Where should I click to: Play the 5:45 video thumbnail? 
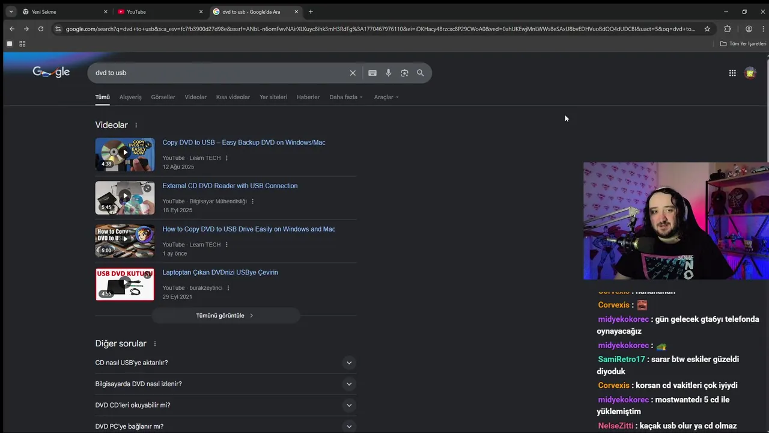pos(125,198)
